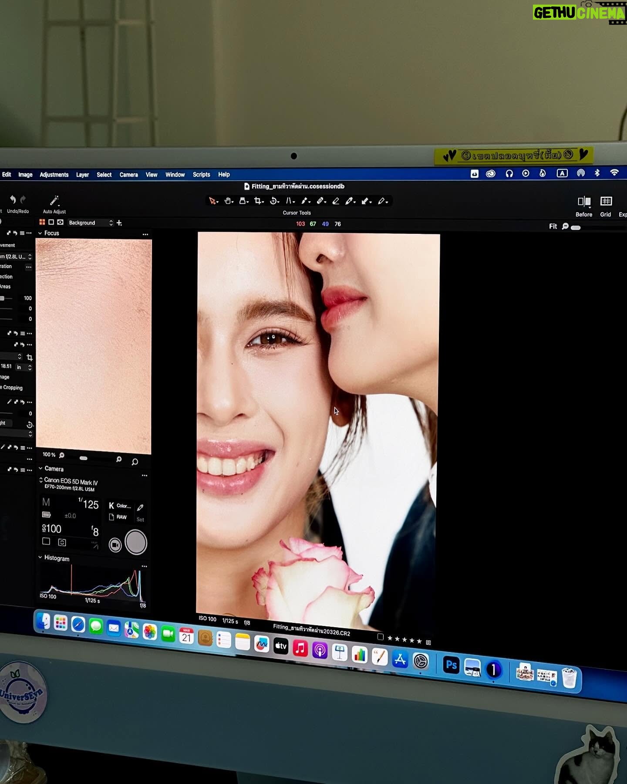This screenshot has height=784, width=627.
Task: Collapse the Camera panel
Action: (x=40, y=469)
